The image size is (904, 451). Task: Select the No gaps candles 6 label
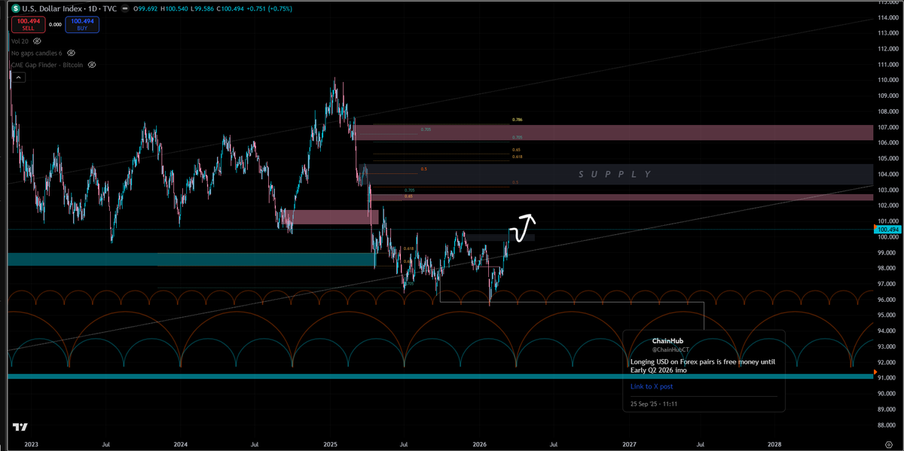coord(36,53)
